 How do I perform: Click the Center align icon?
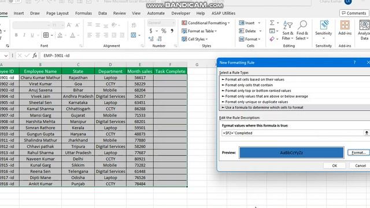(x=98, y=35)
